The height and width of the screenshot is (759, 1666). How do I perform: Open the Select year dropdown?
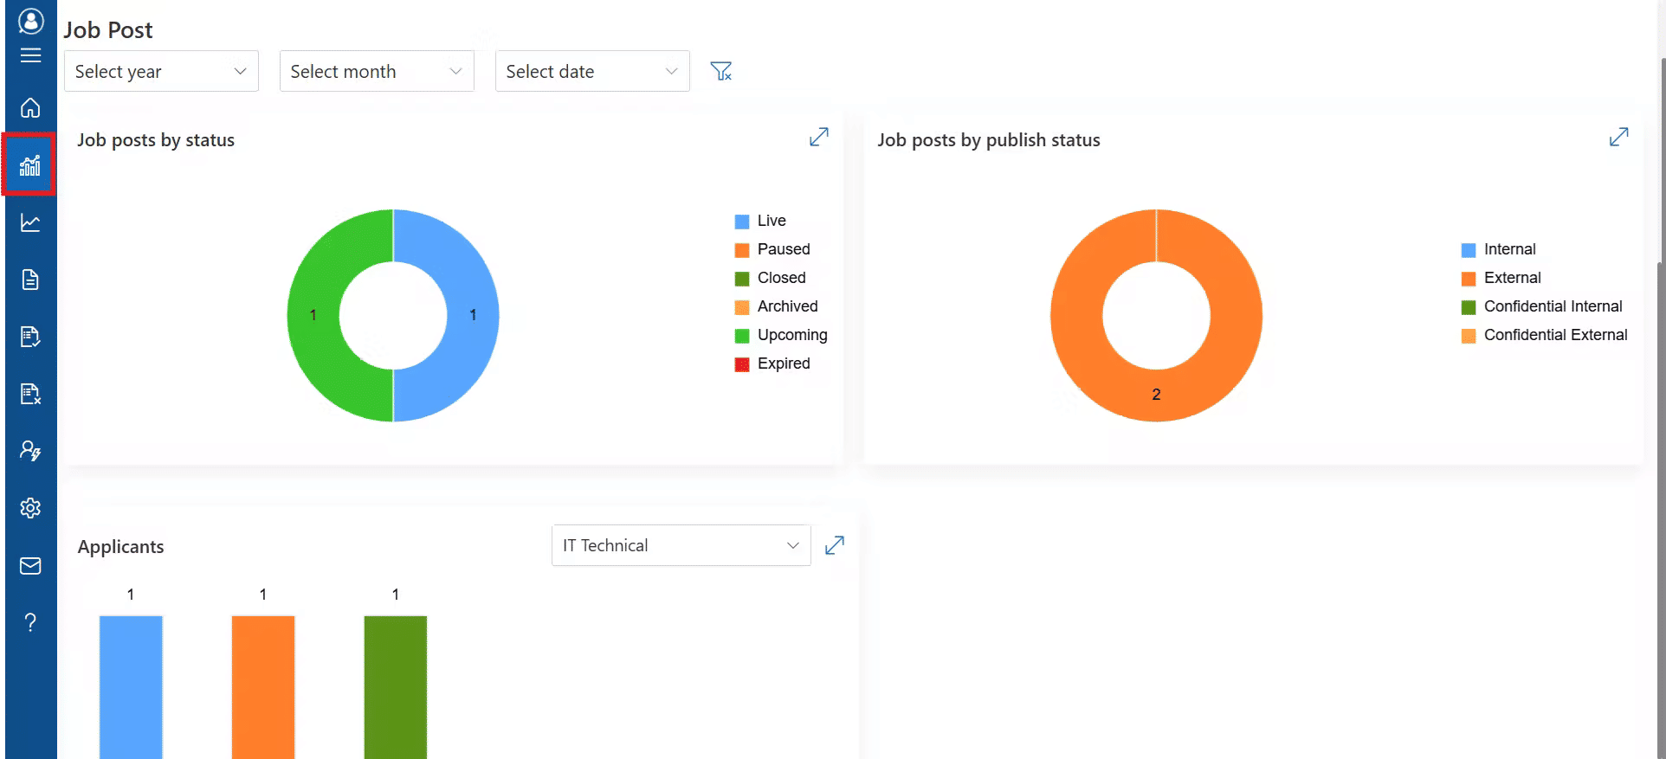[161, 71]
